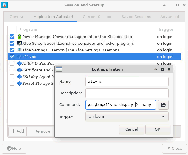188x155 pixels.
Task: Focus the empty Description field
Action: tap(127, 93)
